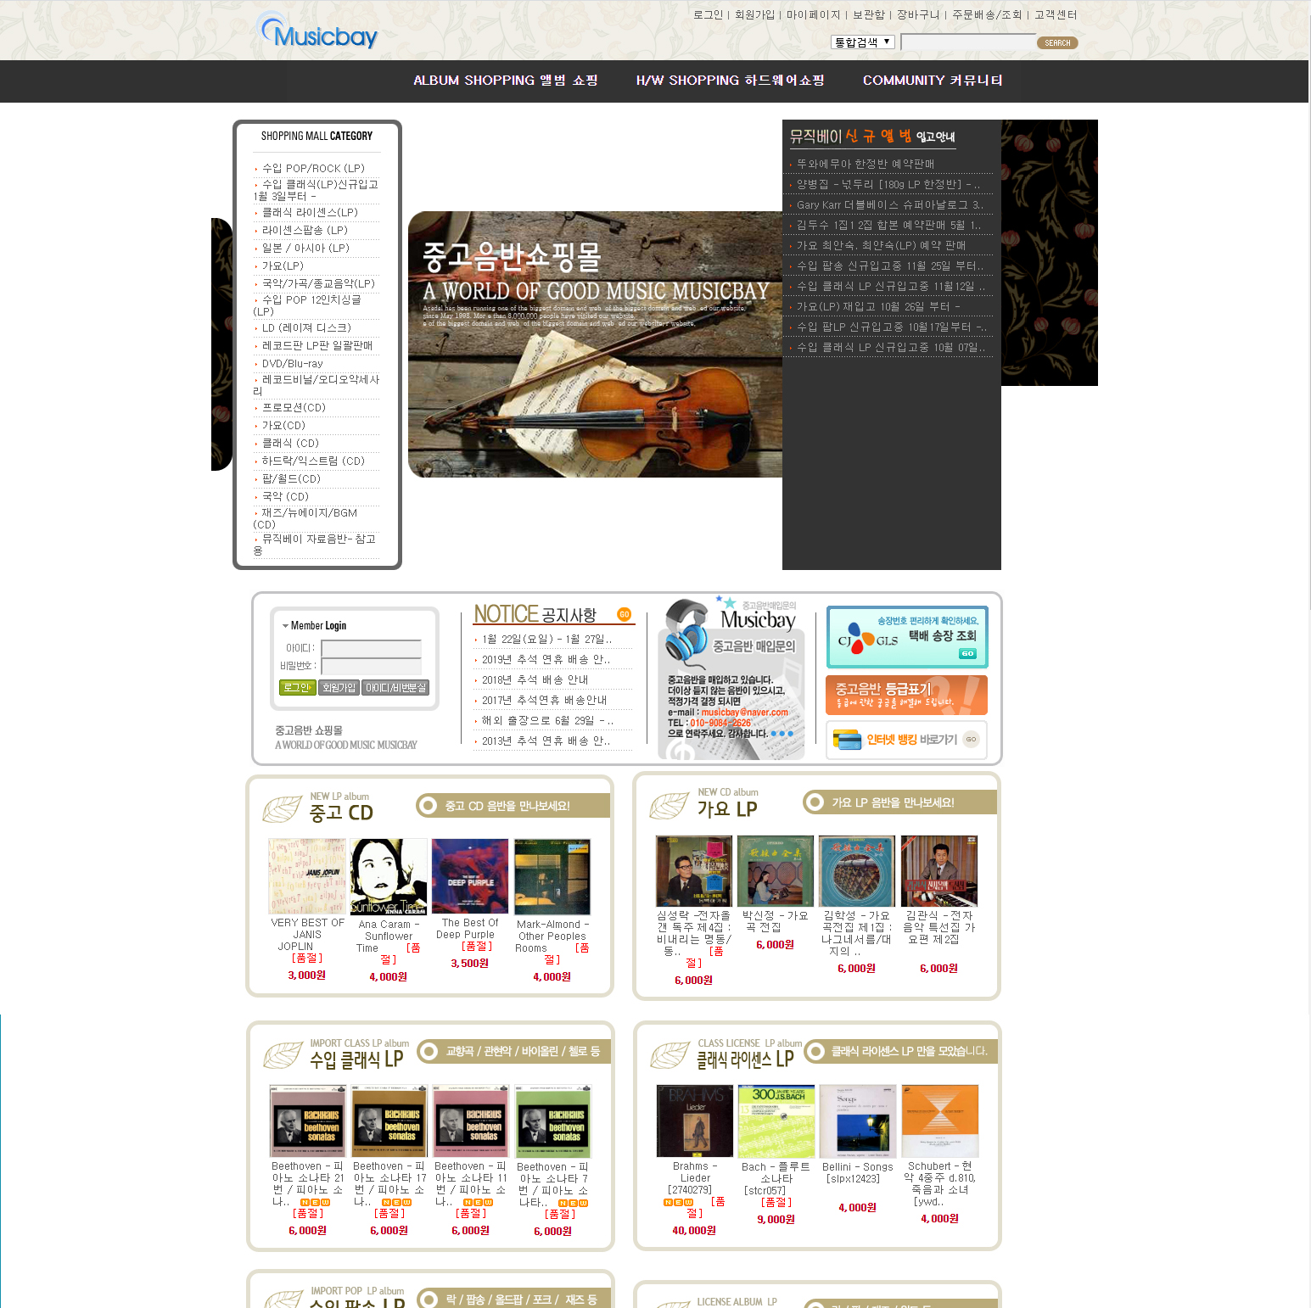Screen dimensions: 1311x1308
Task: Click the leaf icon beside 수입 클래식 LP
Action: [x=283, y=1055]
